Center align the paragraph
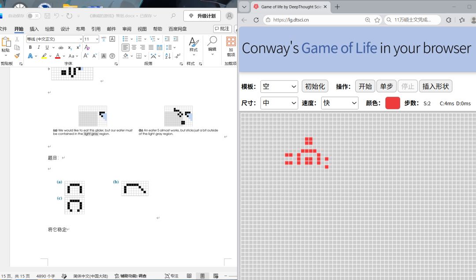 coord(134,47)
